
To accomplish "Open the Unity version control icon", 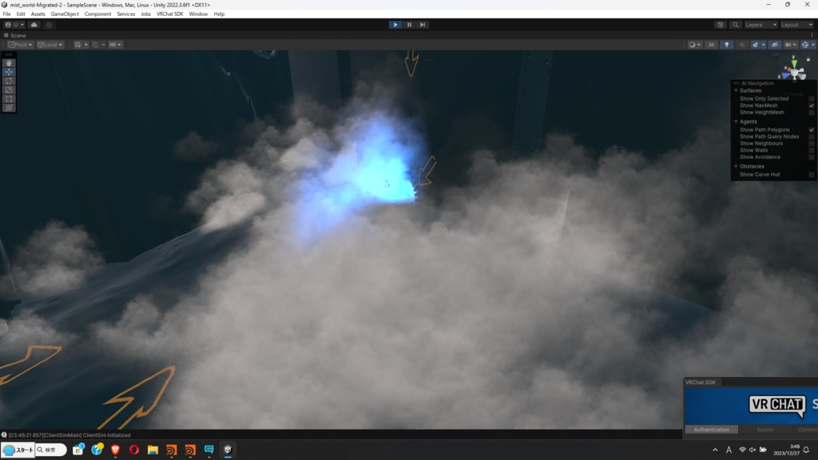I will pyautogui.click(x=49, y=25).
